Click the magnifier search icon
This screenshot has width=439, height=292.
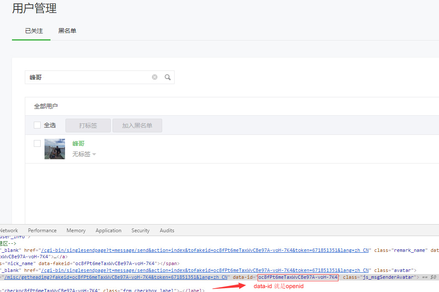pyautogui.click(x=167, y=77)
